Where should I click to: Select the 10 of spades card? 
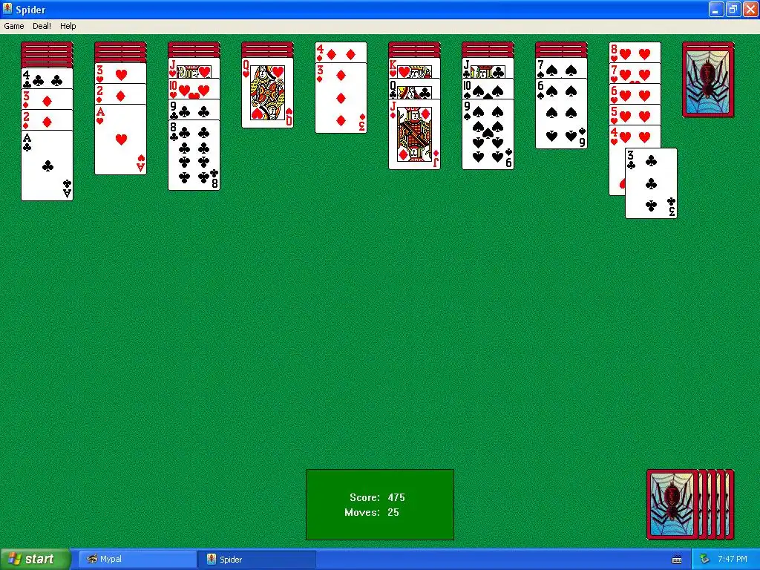(488, 89)
